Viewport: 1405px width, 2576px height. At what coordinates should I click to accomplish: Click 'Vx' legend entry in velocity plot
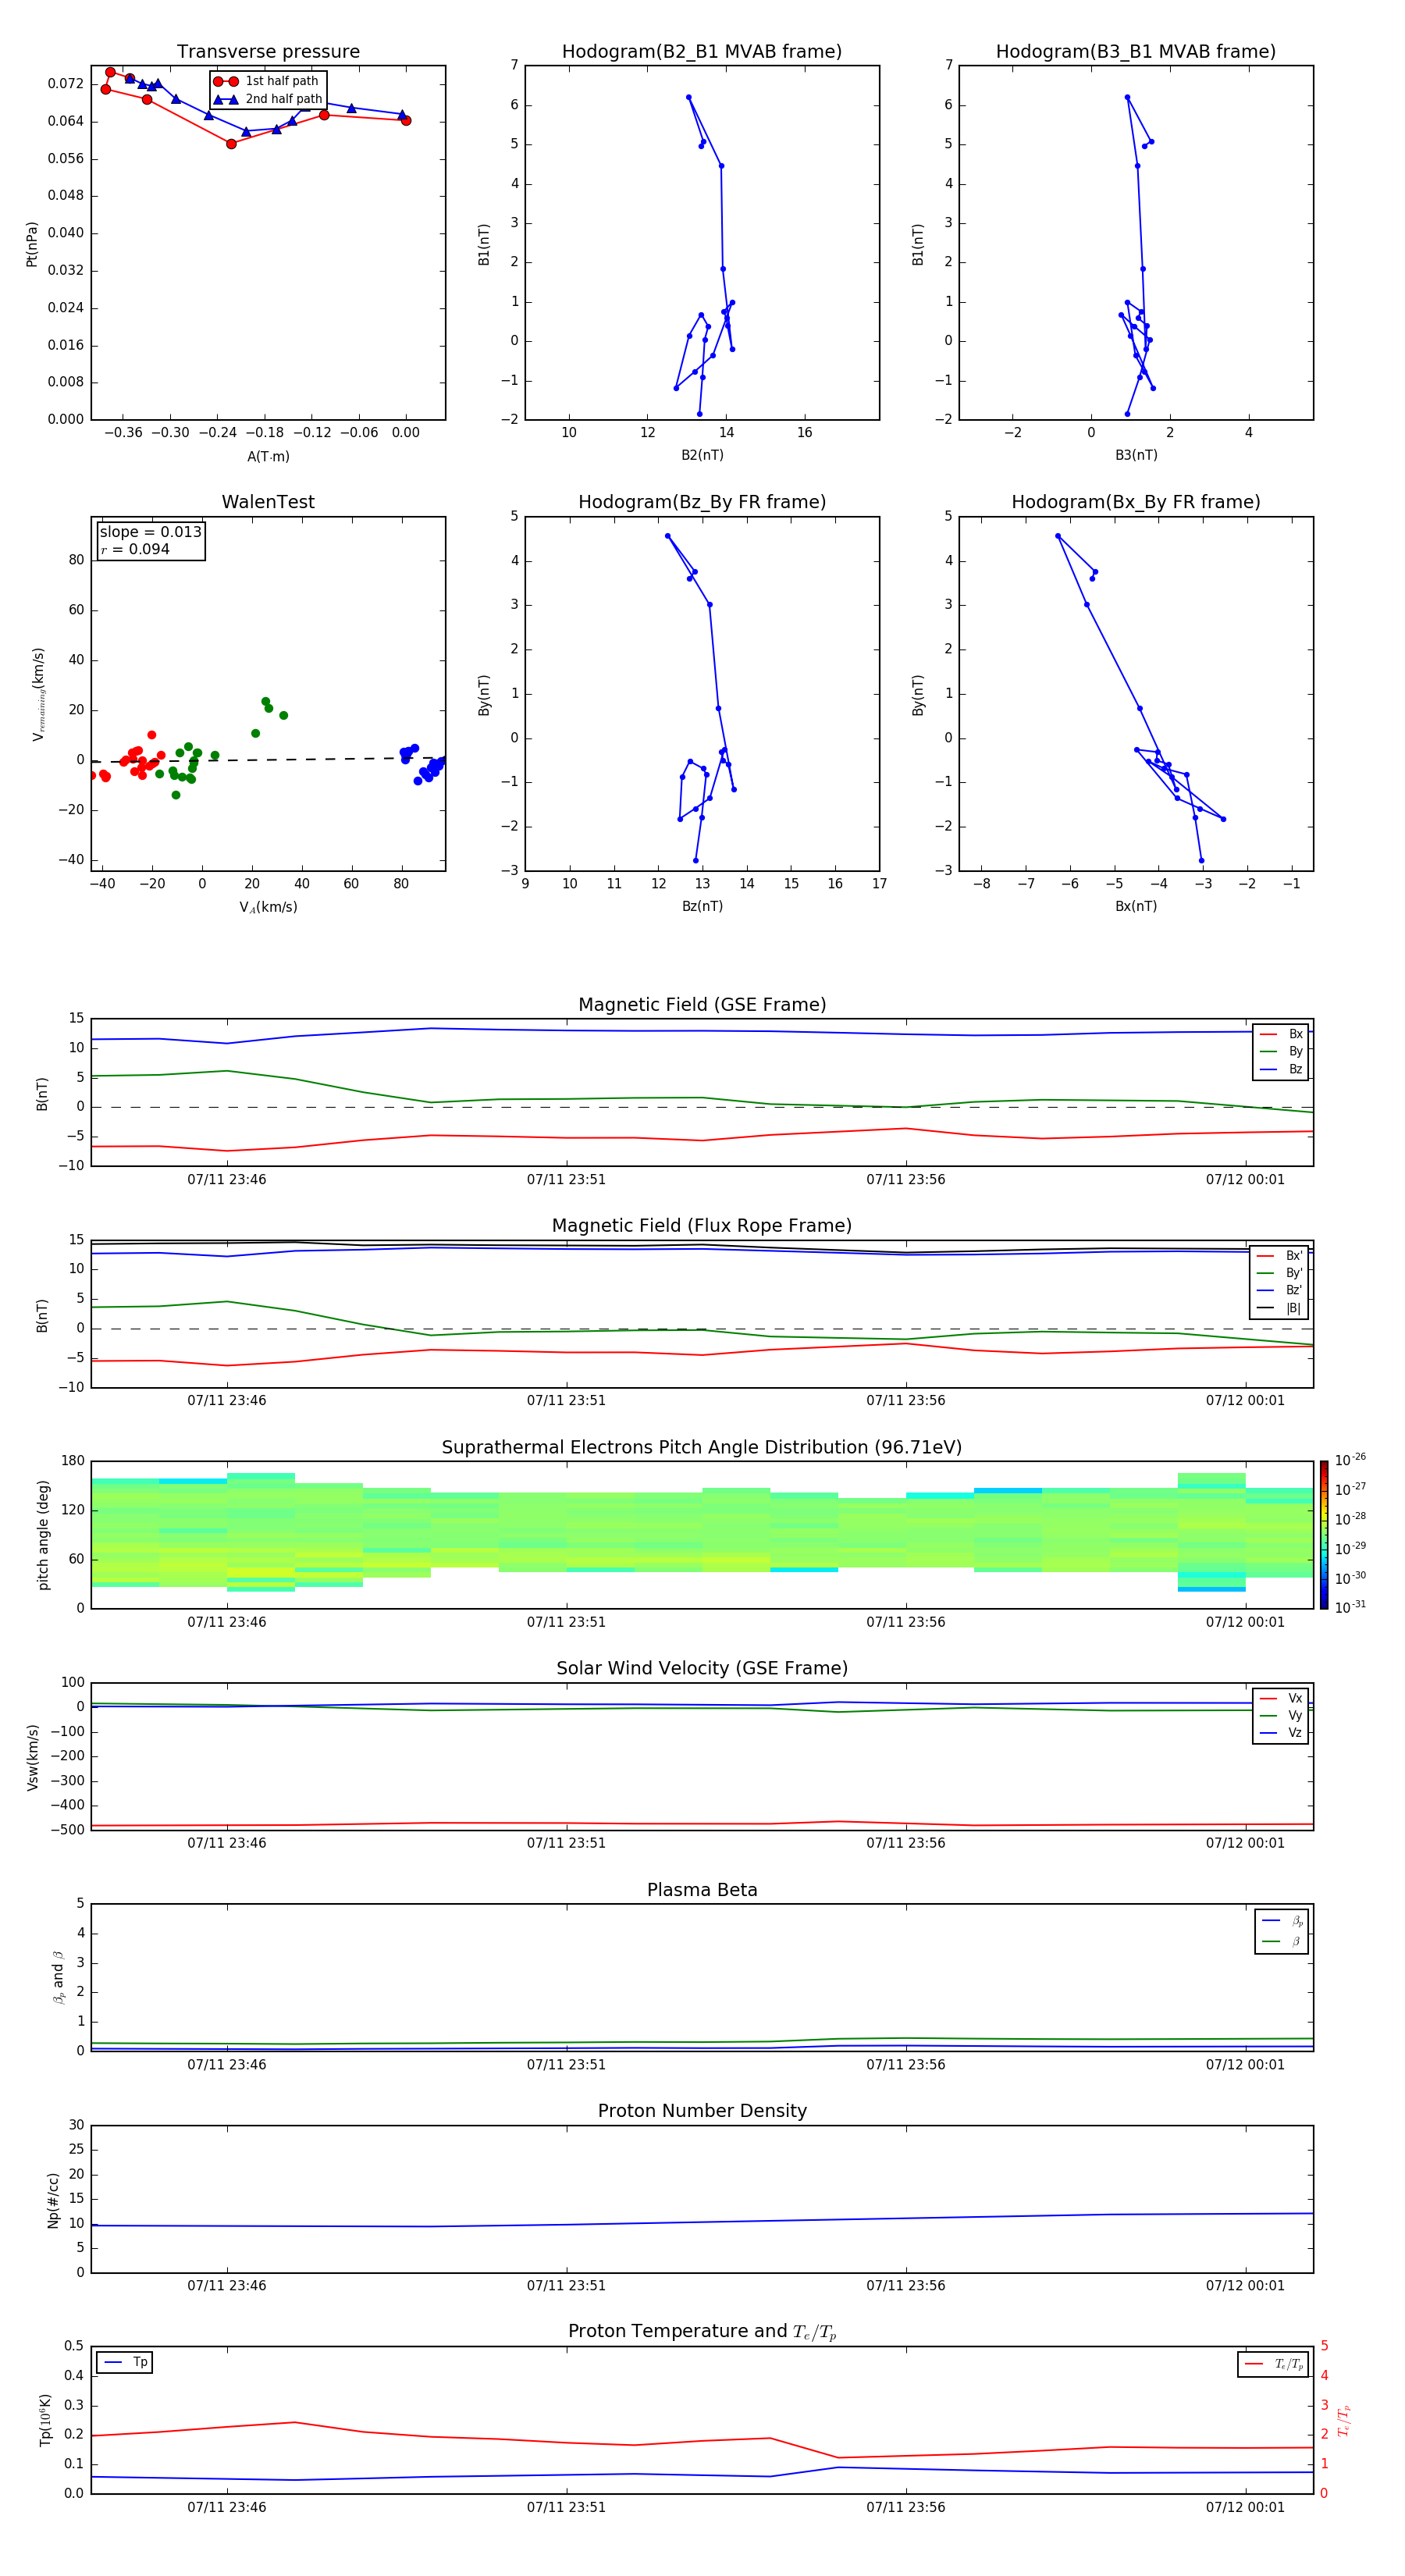click(x=1281, y=1698)
